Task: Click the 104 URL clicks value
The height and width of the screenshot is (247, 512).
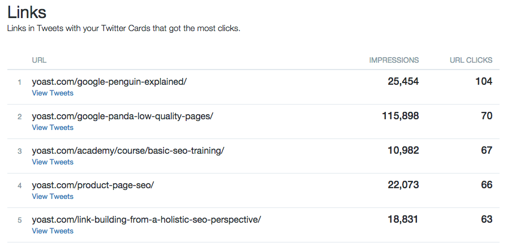Action: tap(484, 81)
